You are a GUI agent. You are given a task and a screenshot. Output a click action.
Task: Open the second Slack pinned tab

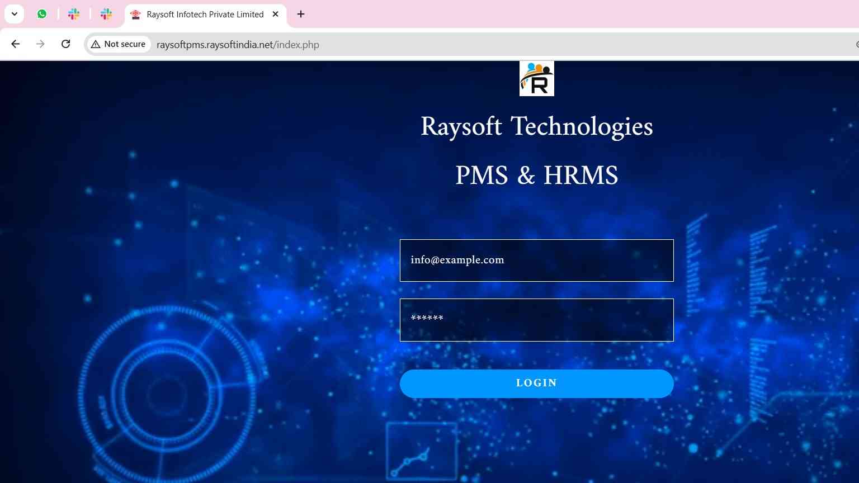pyautogui.click(x=106, y=14)
